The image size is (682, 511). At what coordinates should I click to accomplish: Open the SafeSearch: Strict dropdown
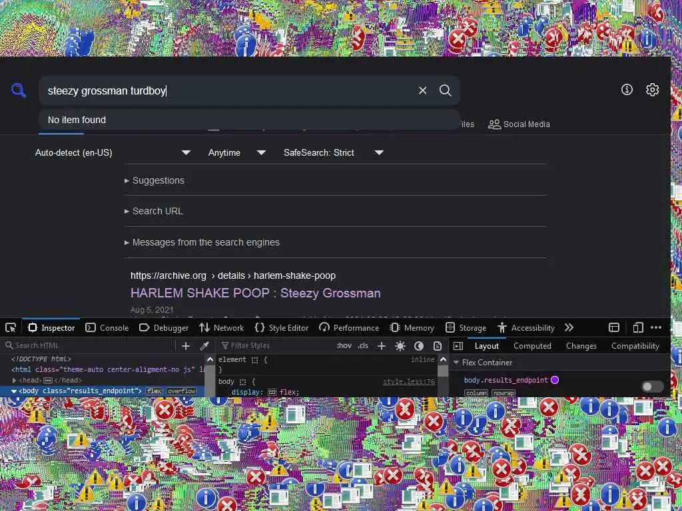coord(333,152)
